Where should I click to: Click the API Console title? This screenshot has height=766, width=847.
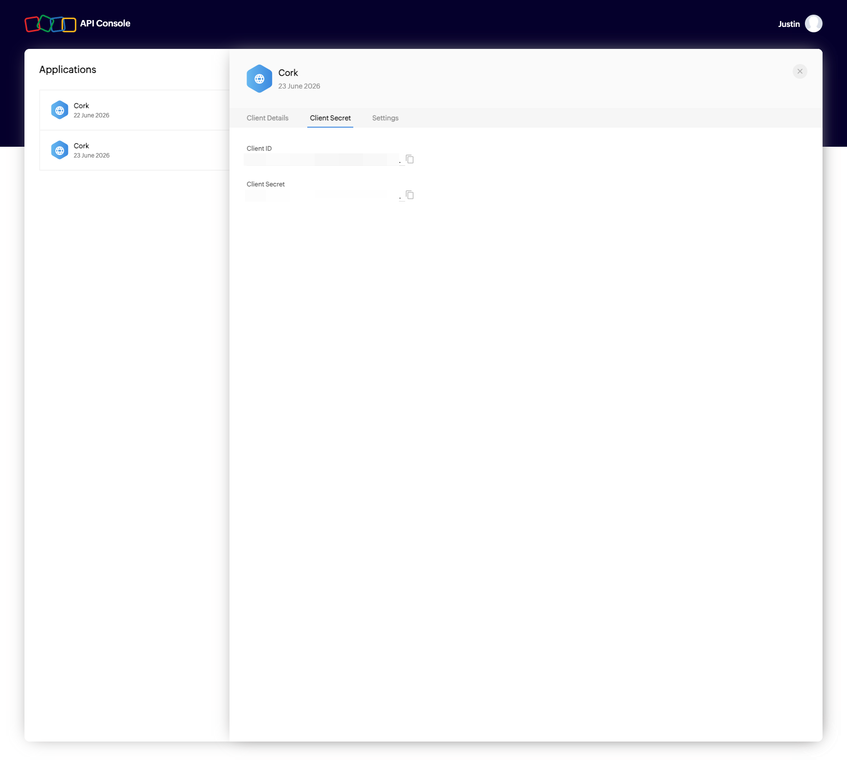click(x=105, y=23)
